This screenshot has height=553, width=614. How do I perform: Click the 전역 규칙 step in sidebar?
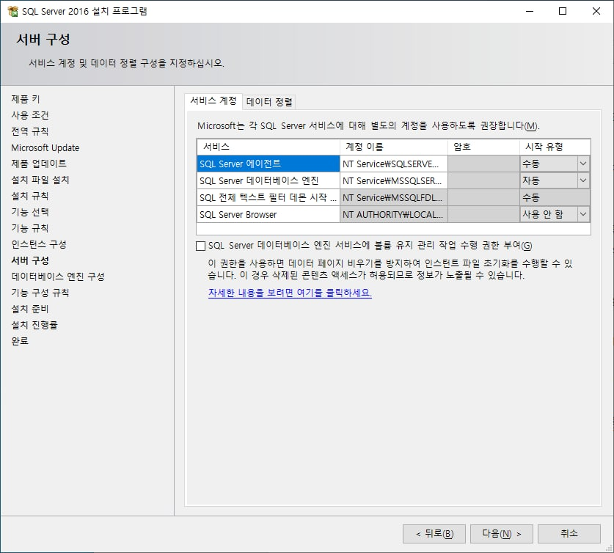tap(30, 131)
